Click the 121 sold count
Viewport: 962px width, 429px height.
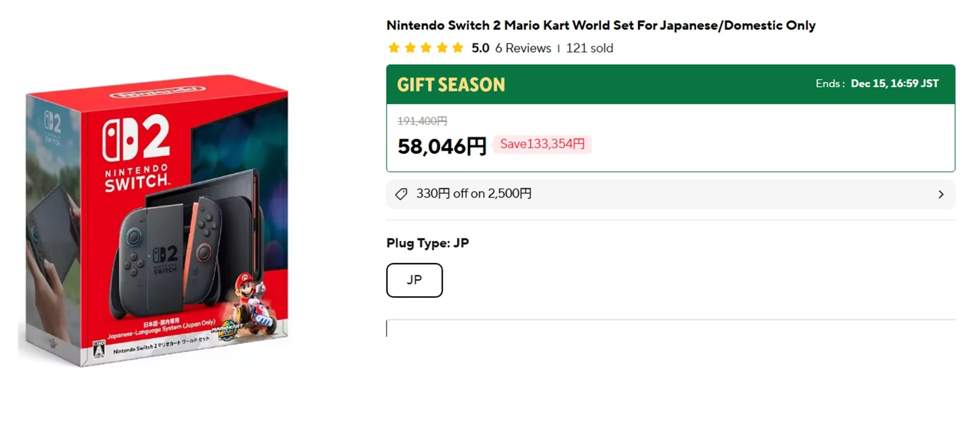(590, 48)
